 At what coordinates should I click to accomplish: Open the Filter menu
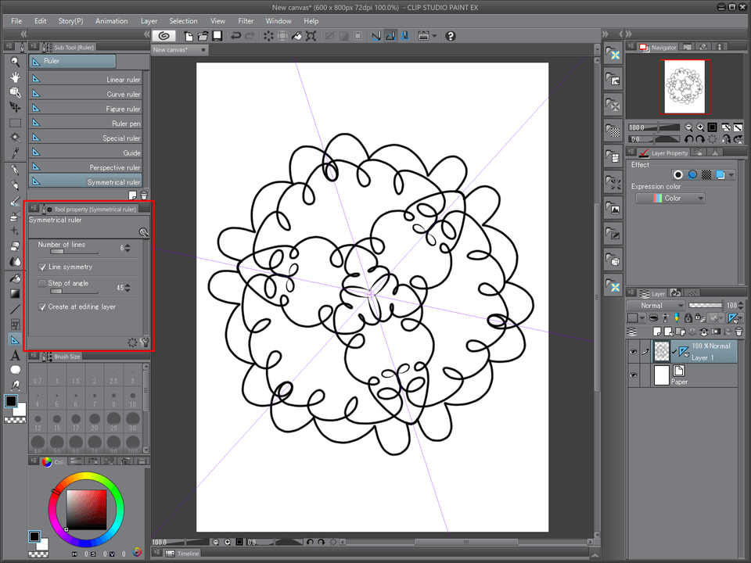tap(246, 21)
